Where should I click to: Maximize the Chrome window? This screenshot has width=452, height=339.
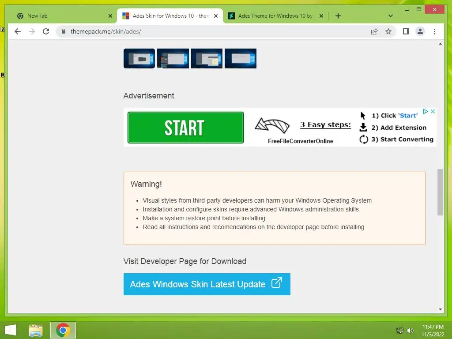[x=419, y=10]
